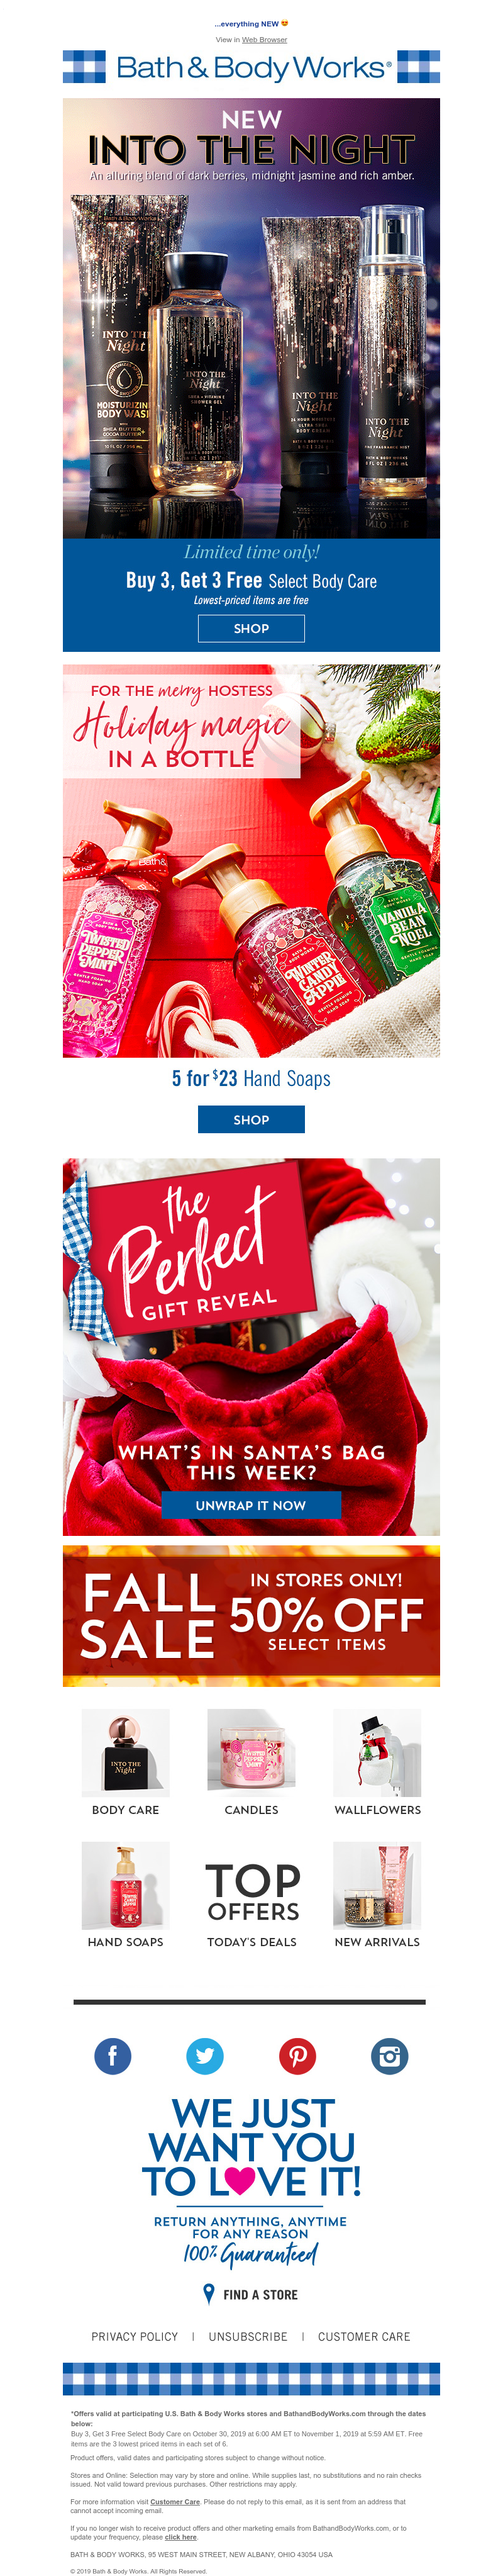Select the Wallflowers category thumbnail
This screenshot has width=503, height=2576.
377,1752
